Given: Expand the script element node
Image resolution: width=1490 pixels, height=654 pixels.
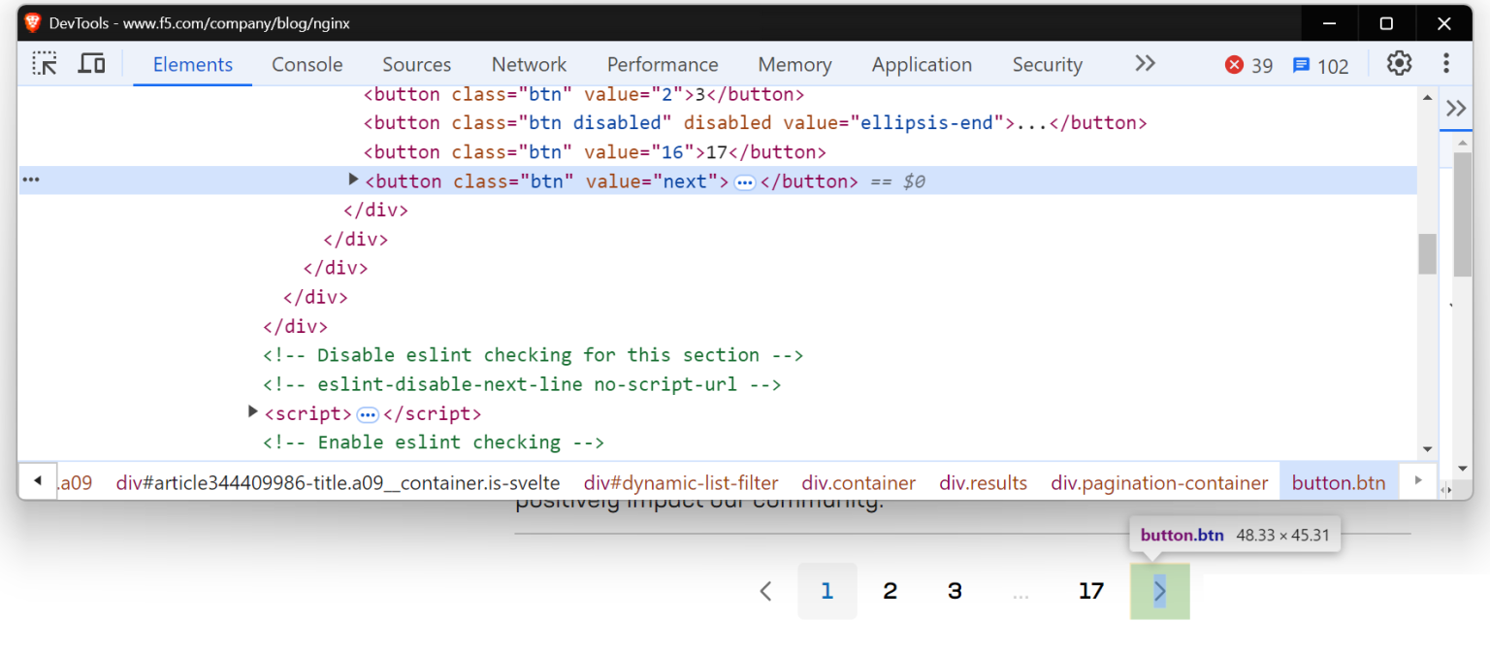Looking at the screenshot, I should point(252,411).
